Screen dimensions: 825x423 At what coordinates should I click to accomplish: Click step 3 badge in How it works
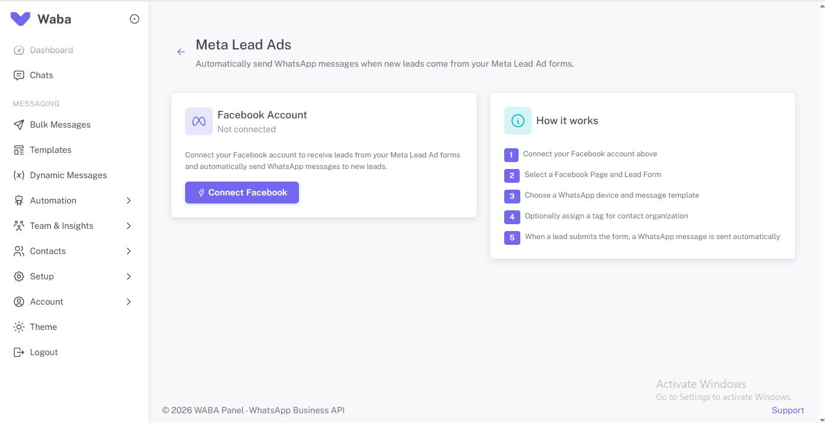pos(512,196)
